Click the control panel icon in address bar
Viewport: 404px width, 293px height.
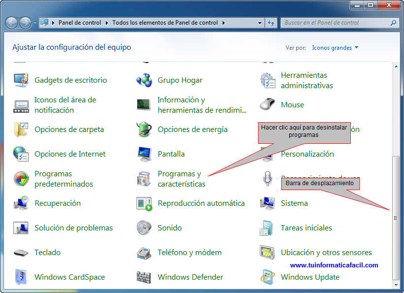coord(44,23)
